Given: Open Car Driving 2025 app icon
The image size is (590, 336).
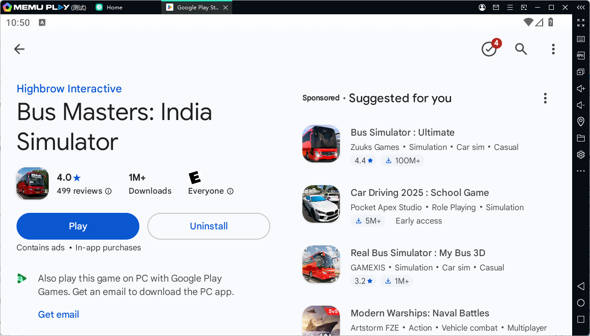Looking at the screenshot, I should pyautogui.click(x=321, y=204).
